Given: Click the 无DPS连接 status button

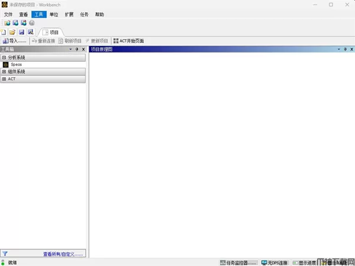Looking at the screenshot, I should tap(275, 262).
